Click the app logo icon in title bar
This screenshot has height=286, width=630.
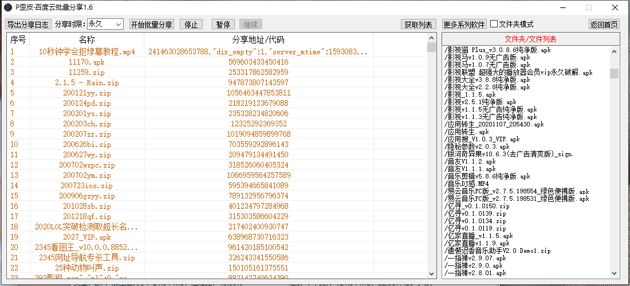pyautogui.click(x=8, y=7)
